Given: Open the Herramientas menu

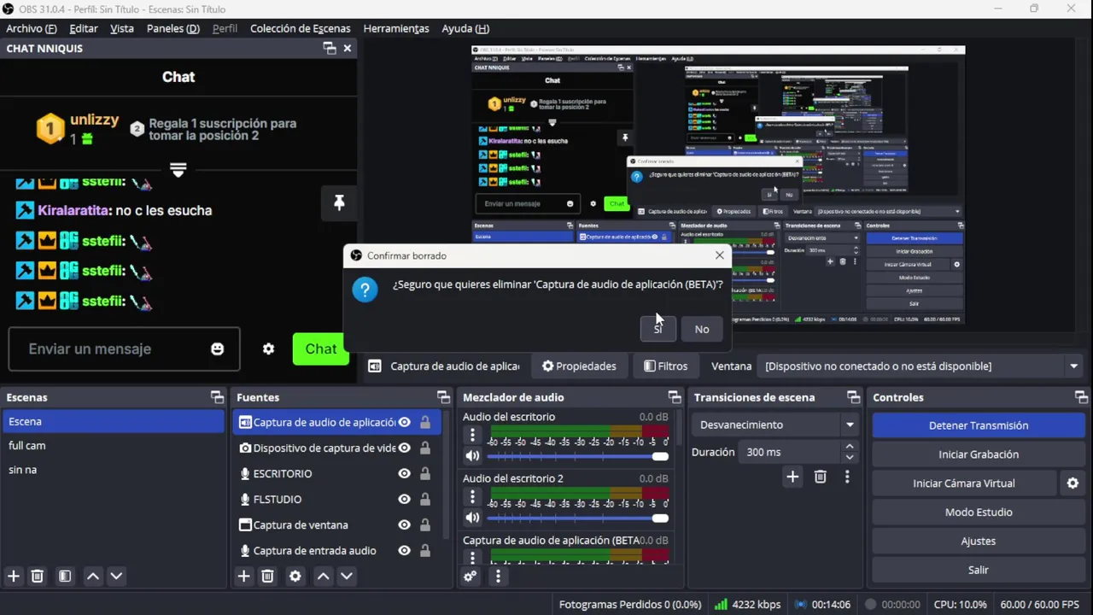Looking at the screenshot, I should point(396,28).
